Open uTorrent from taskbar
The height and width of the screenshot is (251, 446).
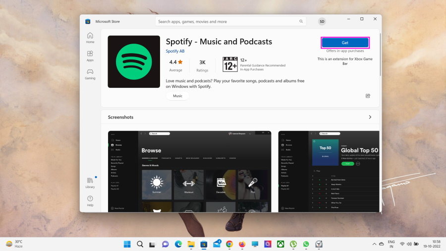(293, 244)
